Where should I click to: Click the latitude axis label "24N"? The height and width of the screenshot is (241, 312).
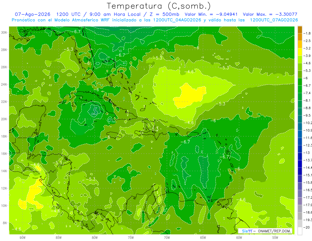pos(4,84)
